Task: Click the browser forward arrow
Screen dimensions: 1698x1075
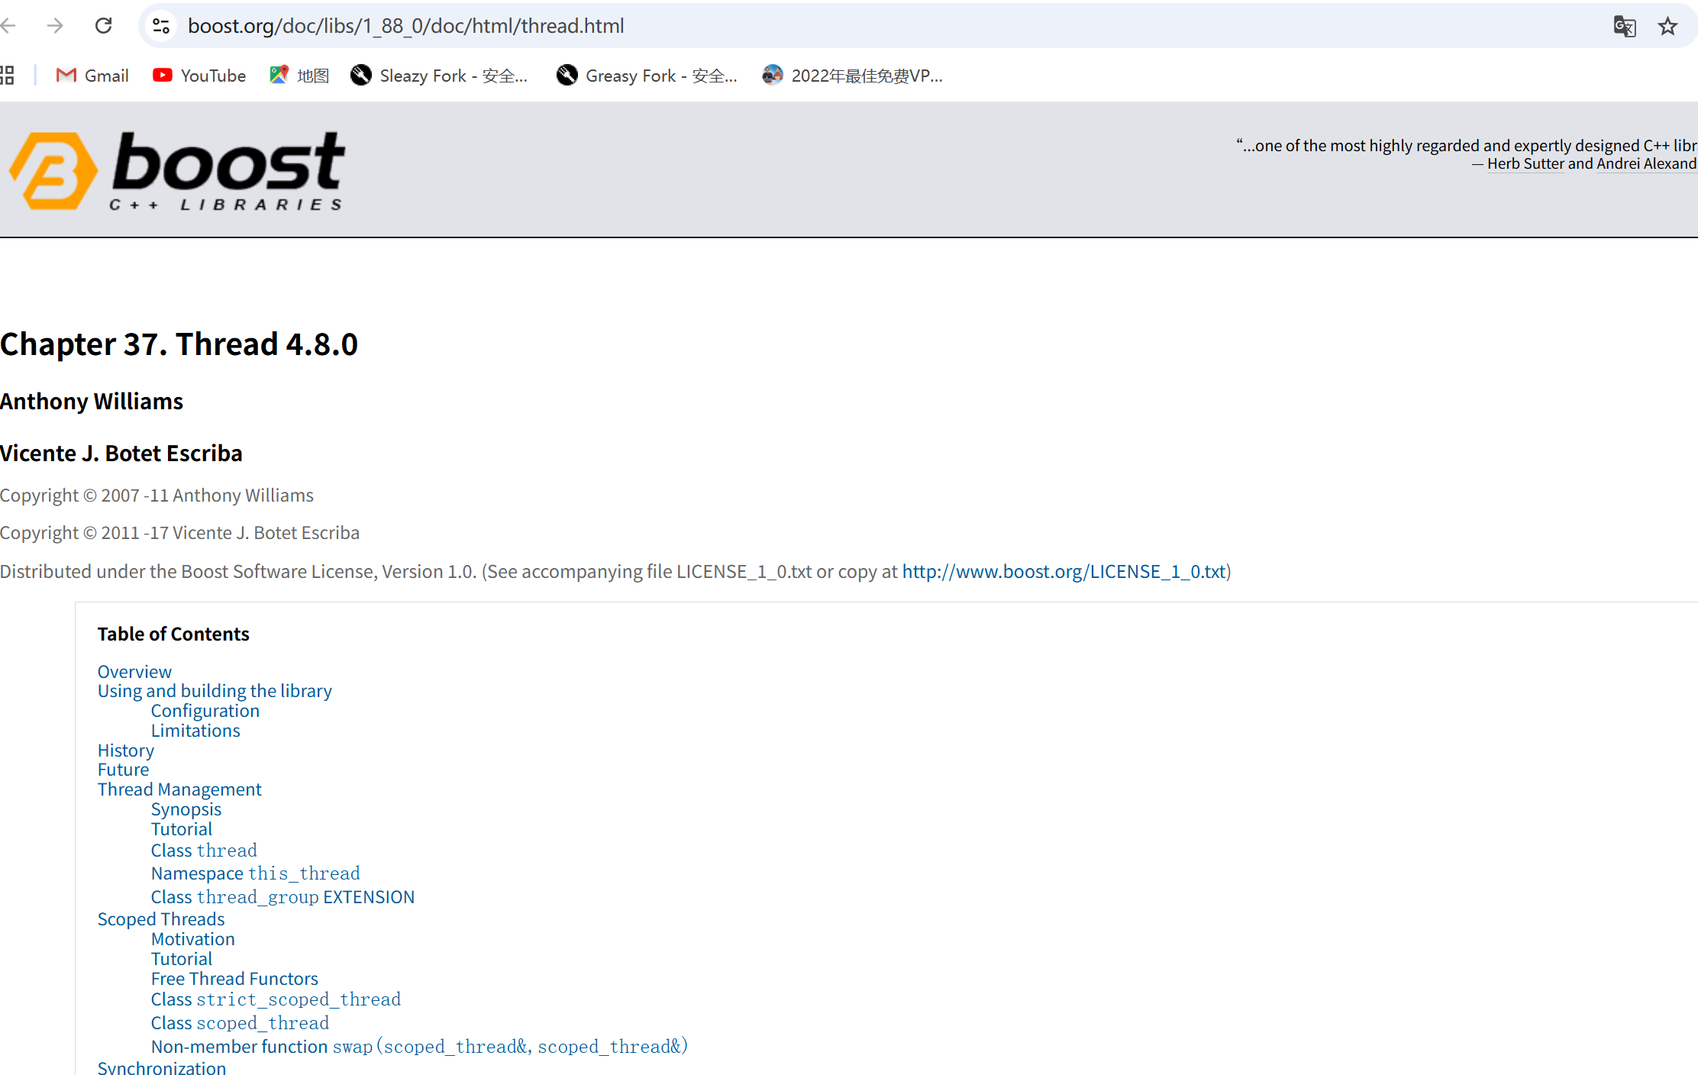Action: (x=55, y=26)
